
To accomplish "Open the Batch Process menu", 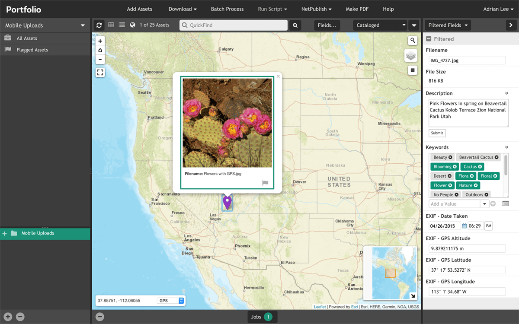I will (x=227, y=9).
